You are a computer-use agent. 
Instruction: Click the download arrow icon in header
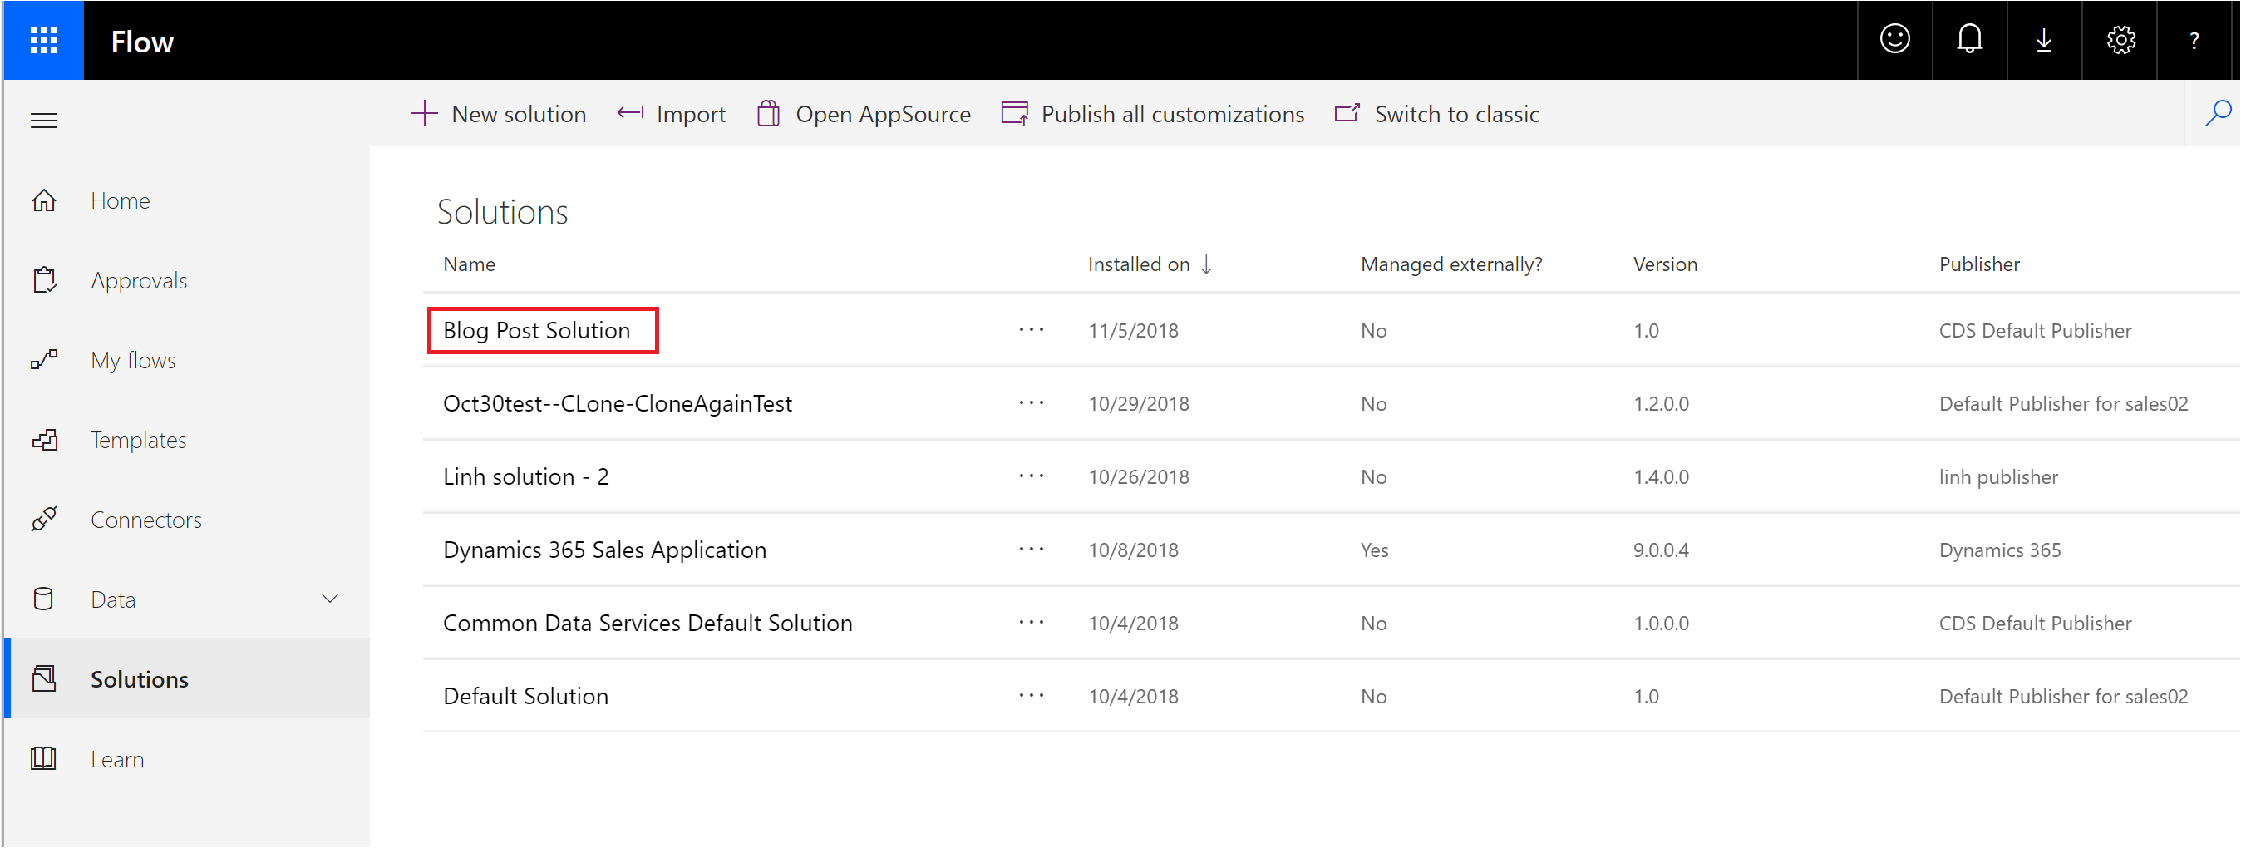[2043, 40]
